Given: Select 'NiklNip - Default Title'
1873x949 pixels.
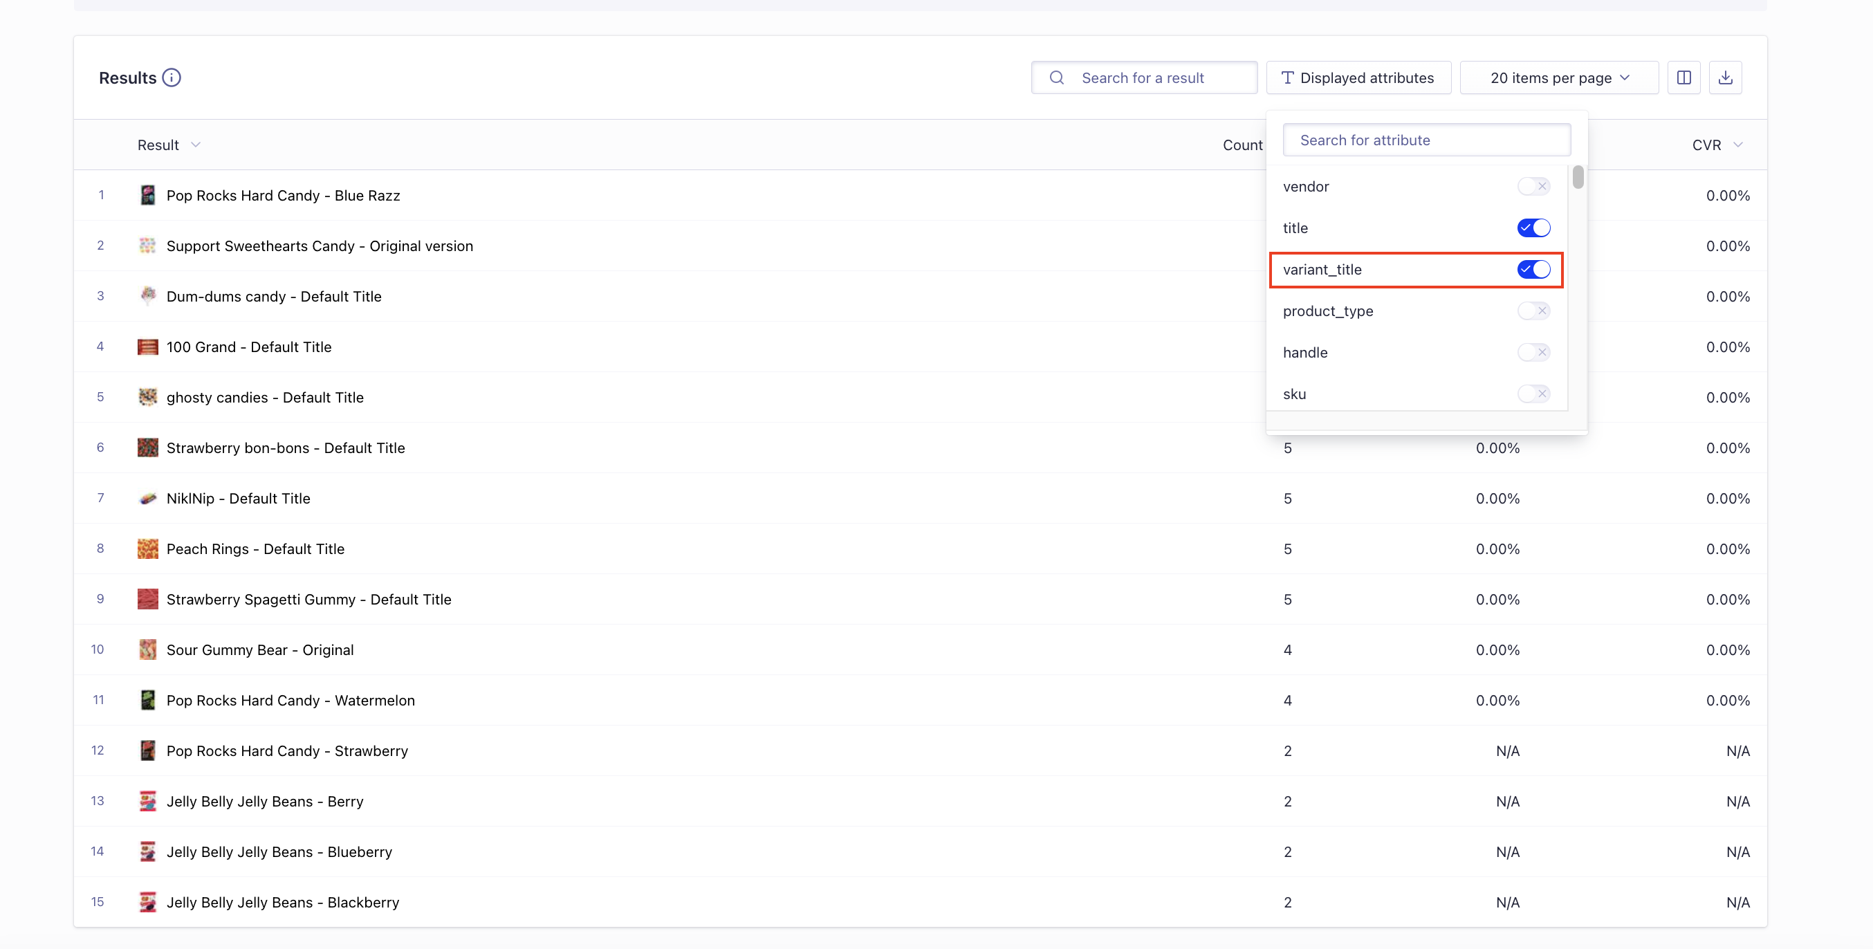Looking at the screenshot, I should coord(238,499).
